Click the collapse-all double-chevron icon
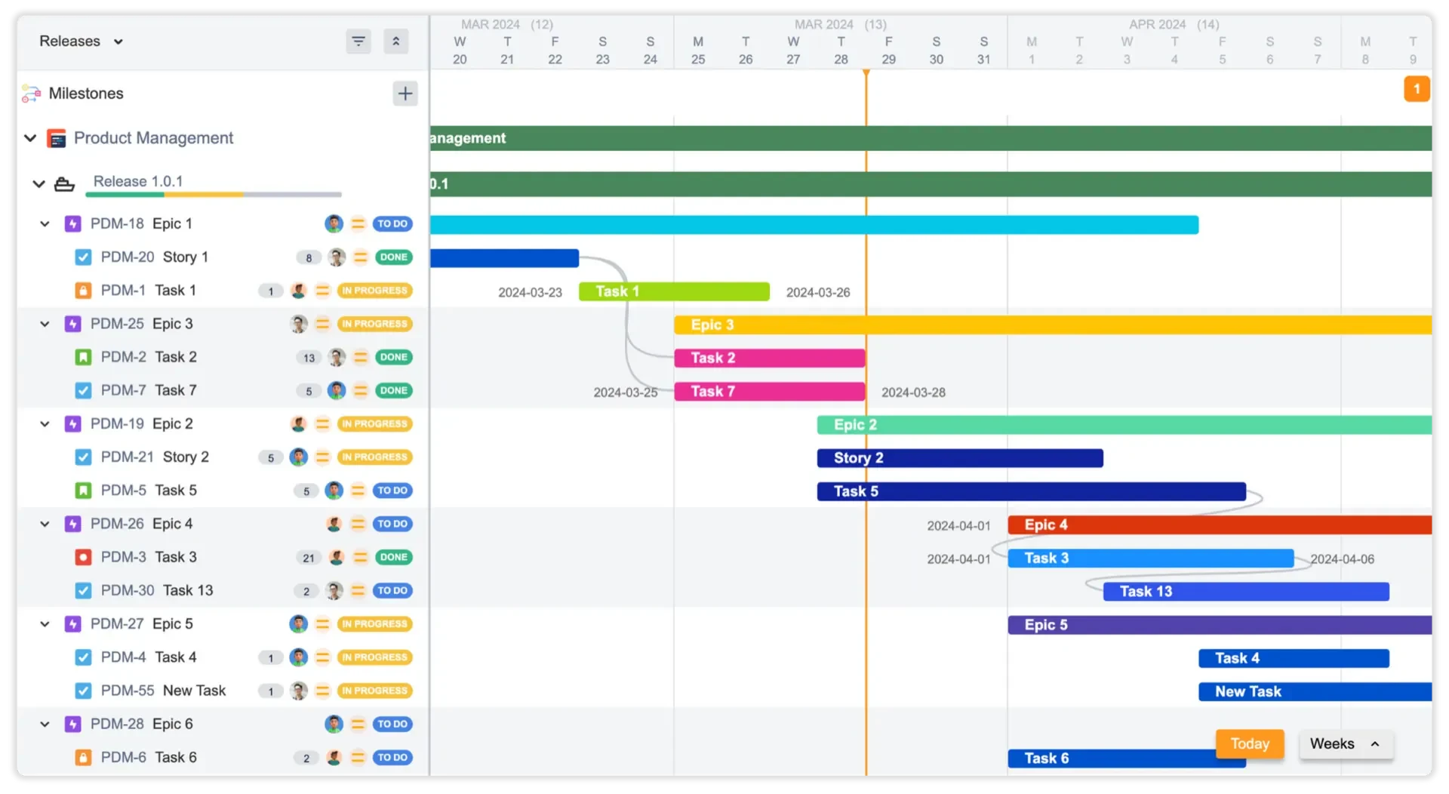 [x=396, y=42]
